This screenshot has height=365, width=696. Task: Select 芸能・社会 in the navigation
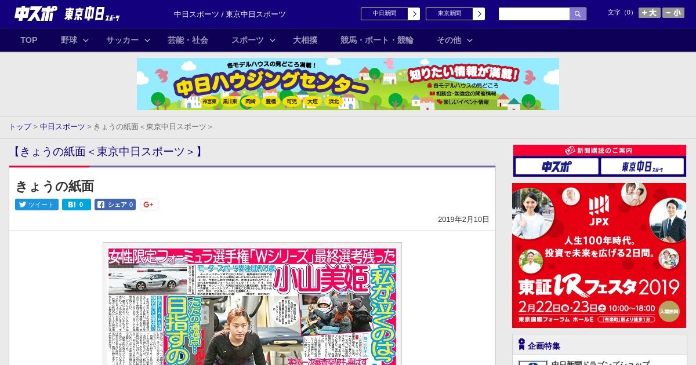[188, 40]
